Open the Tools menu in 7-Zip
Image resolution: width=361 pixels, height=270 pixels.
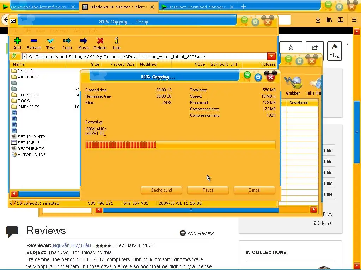pos(79,31)
